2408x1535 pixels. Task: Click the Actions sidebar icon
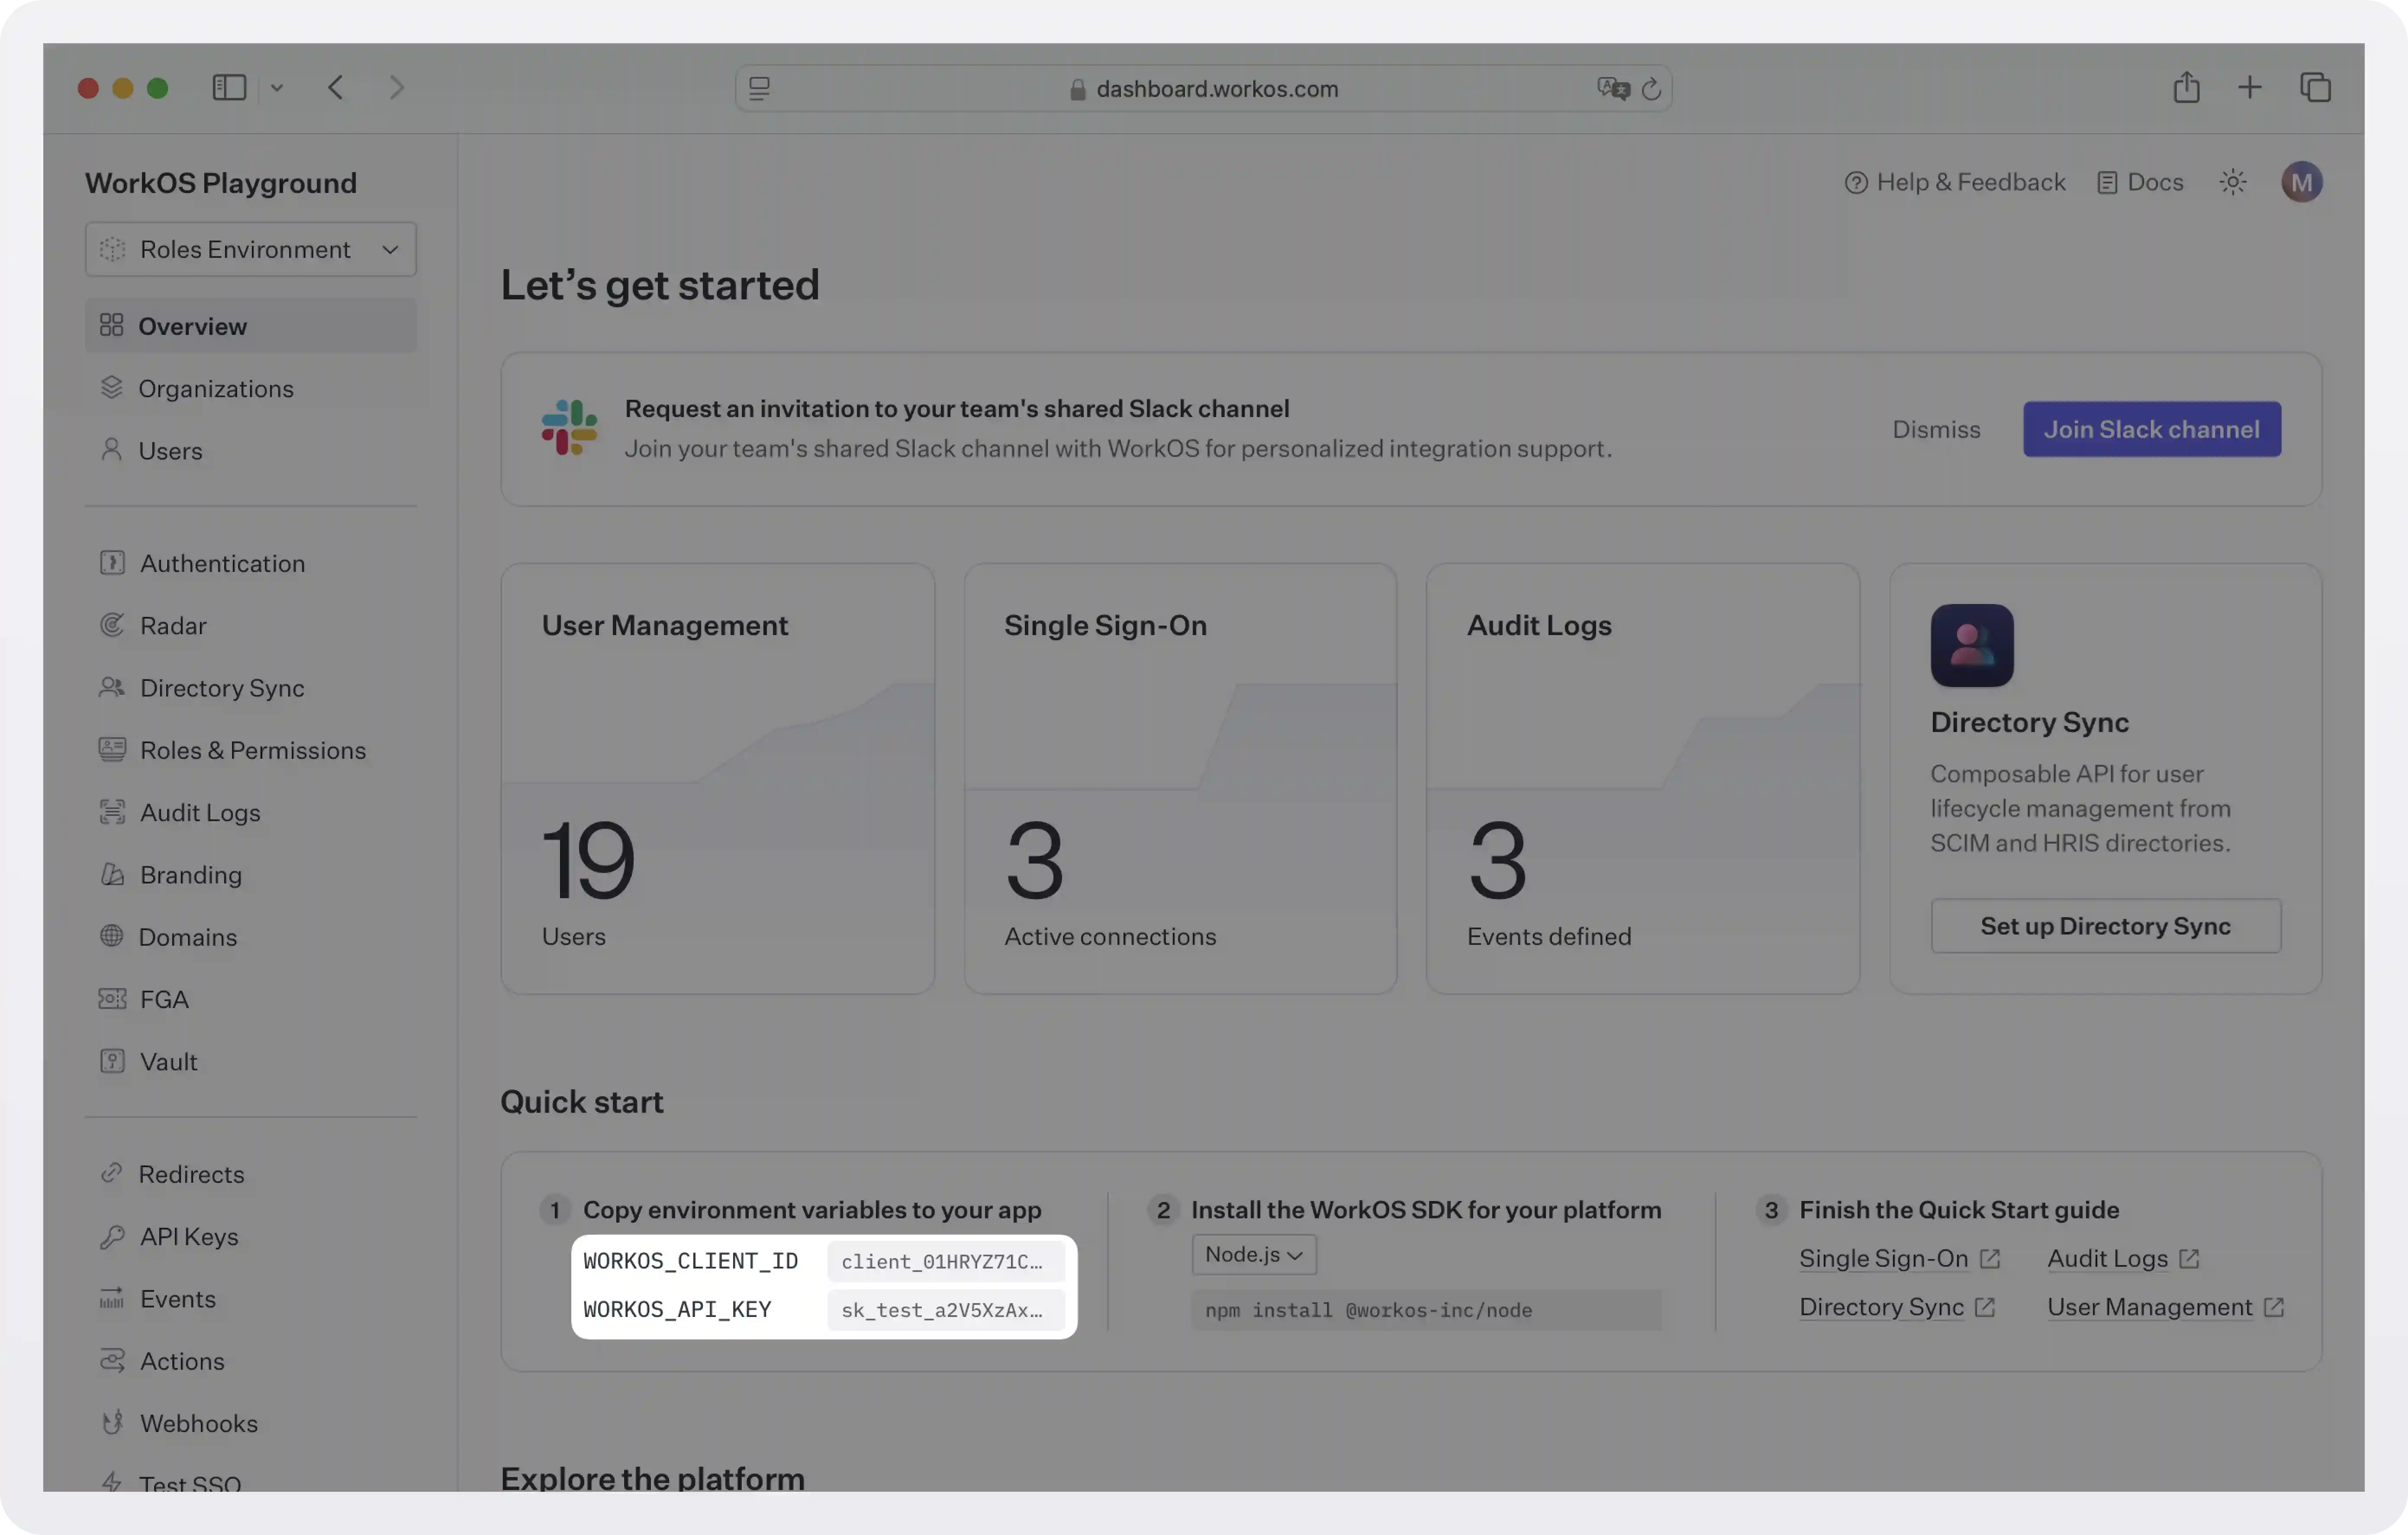(112, 1360)
